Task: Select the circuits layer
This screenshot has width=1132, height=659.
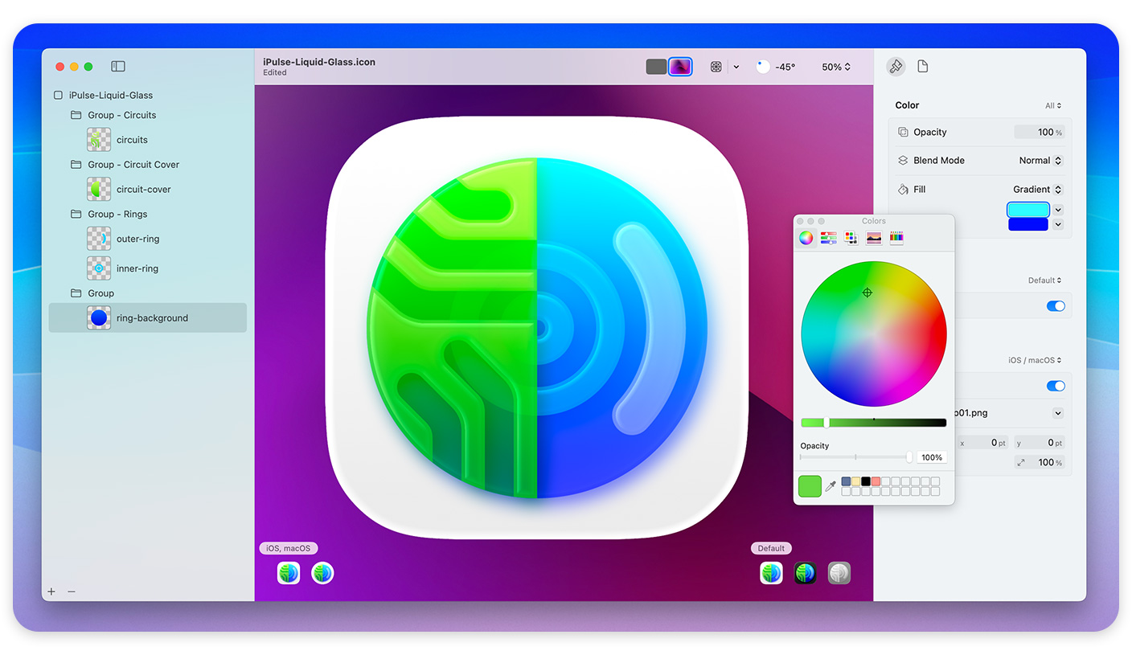Action: 132,140
